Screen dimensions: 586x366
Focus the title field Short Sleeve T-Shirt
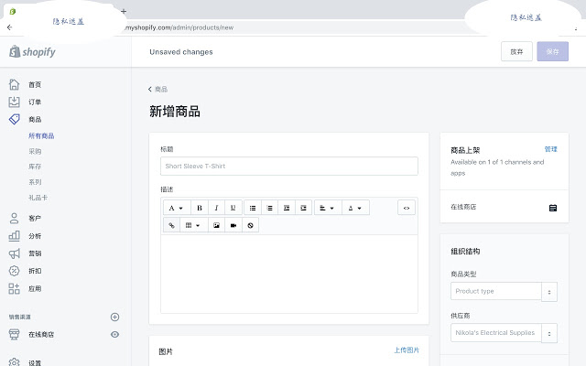289,167
